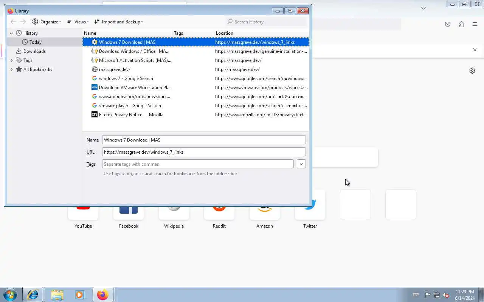Sort by the Name column header
484x302 pixels.
pyautogui.click(x=127, y=33)
